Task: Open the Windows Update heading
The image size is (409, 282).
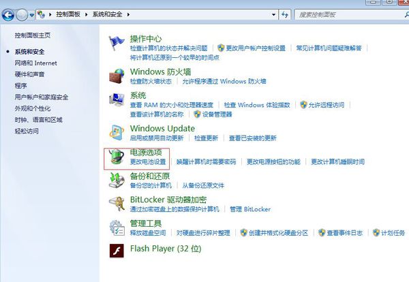Action: tap(162, 129)
